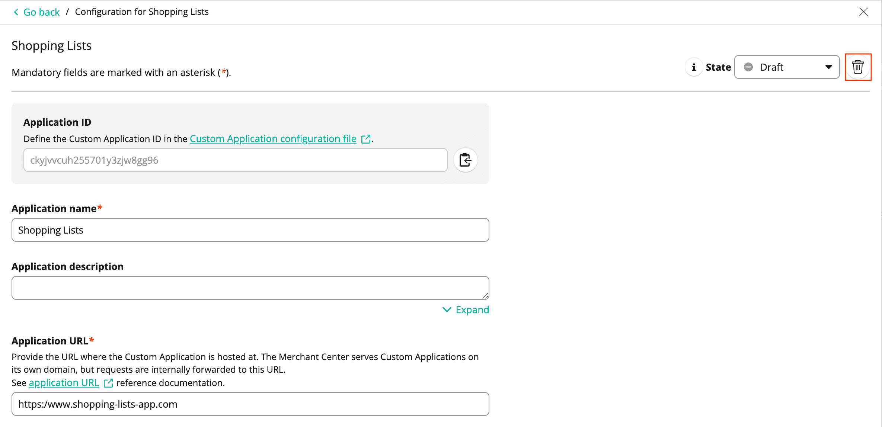Open the application URL reference documentation link
Image resolution: width=882 pixels, height=427 pixels.
click(x=64, y=383)
